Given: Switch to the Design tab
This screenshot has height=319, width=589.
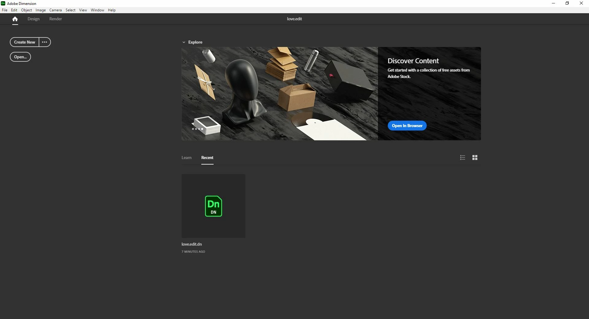Looking at the screenshot, I should pyautogui.click(x=33, y=19).
